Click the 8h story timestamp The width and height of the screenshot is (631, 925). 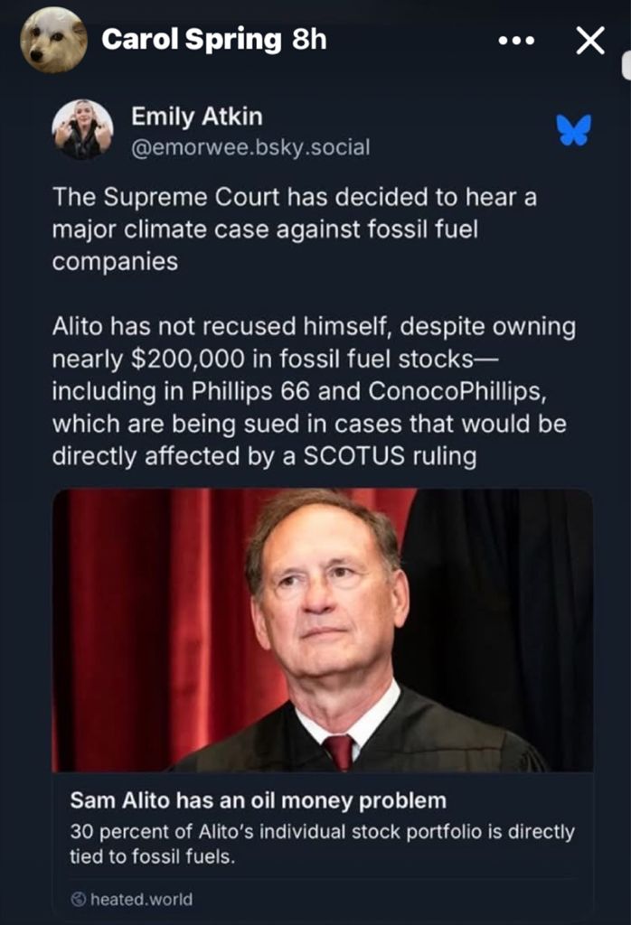point(308,40)
